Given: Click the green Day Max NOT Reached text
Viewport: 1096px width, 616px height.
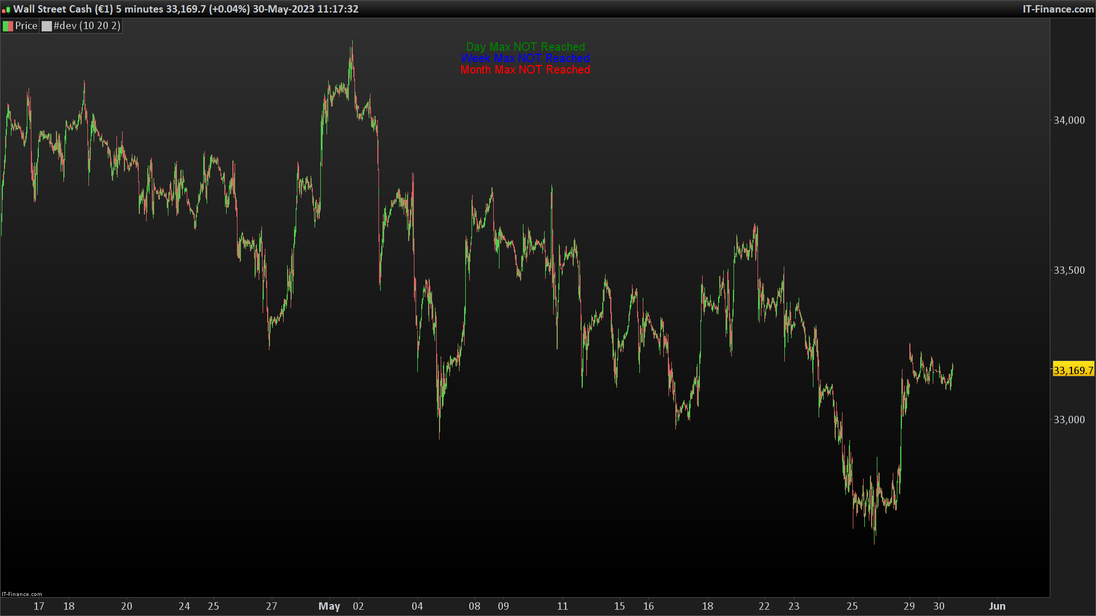Looking at the screenshot, I should coord(525,47).
